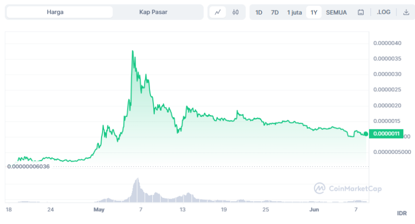The image size is (415, 224).
Task: Download the chart data
Action: tap(406, 12)
